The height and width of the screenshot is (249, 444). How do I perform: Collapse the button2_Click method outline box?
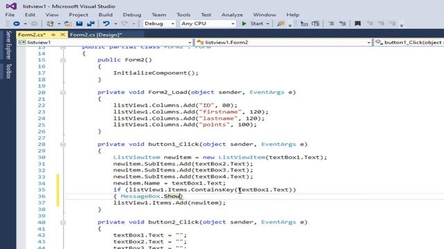(x=63, y=223)
